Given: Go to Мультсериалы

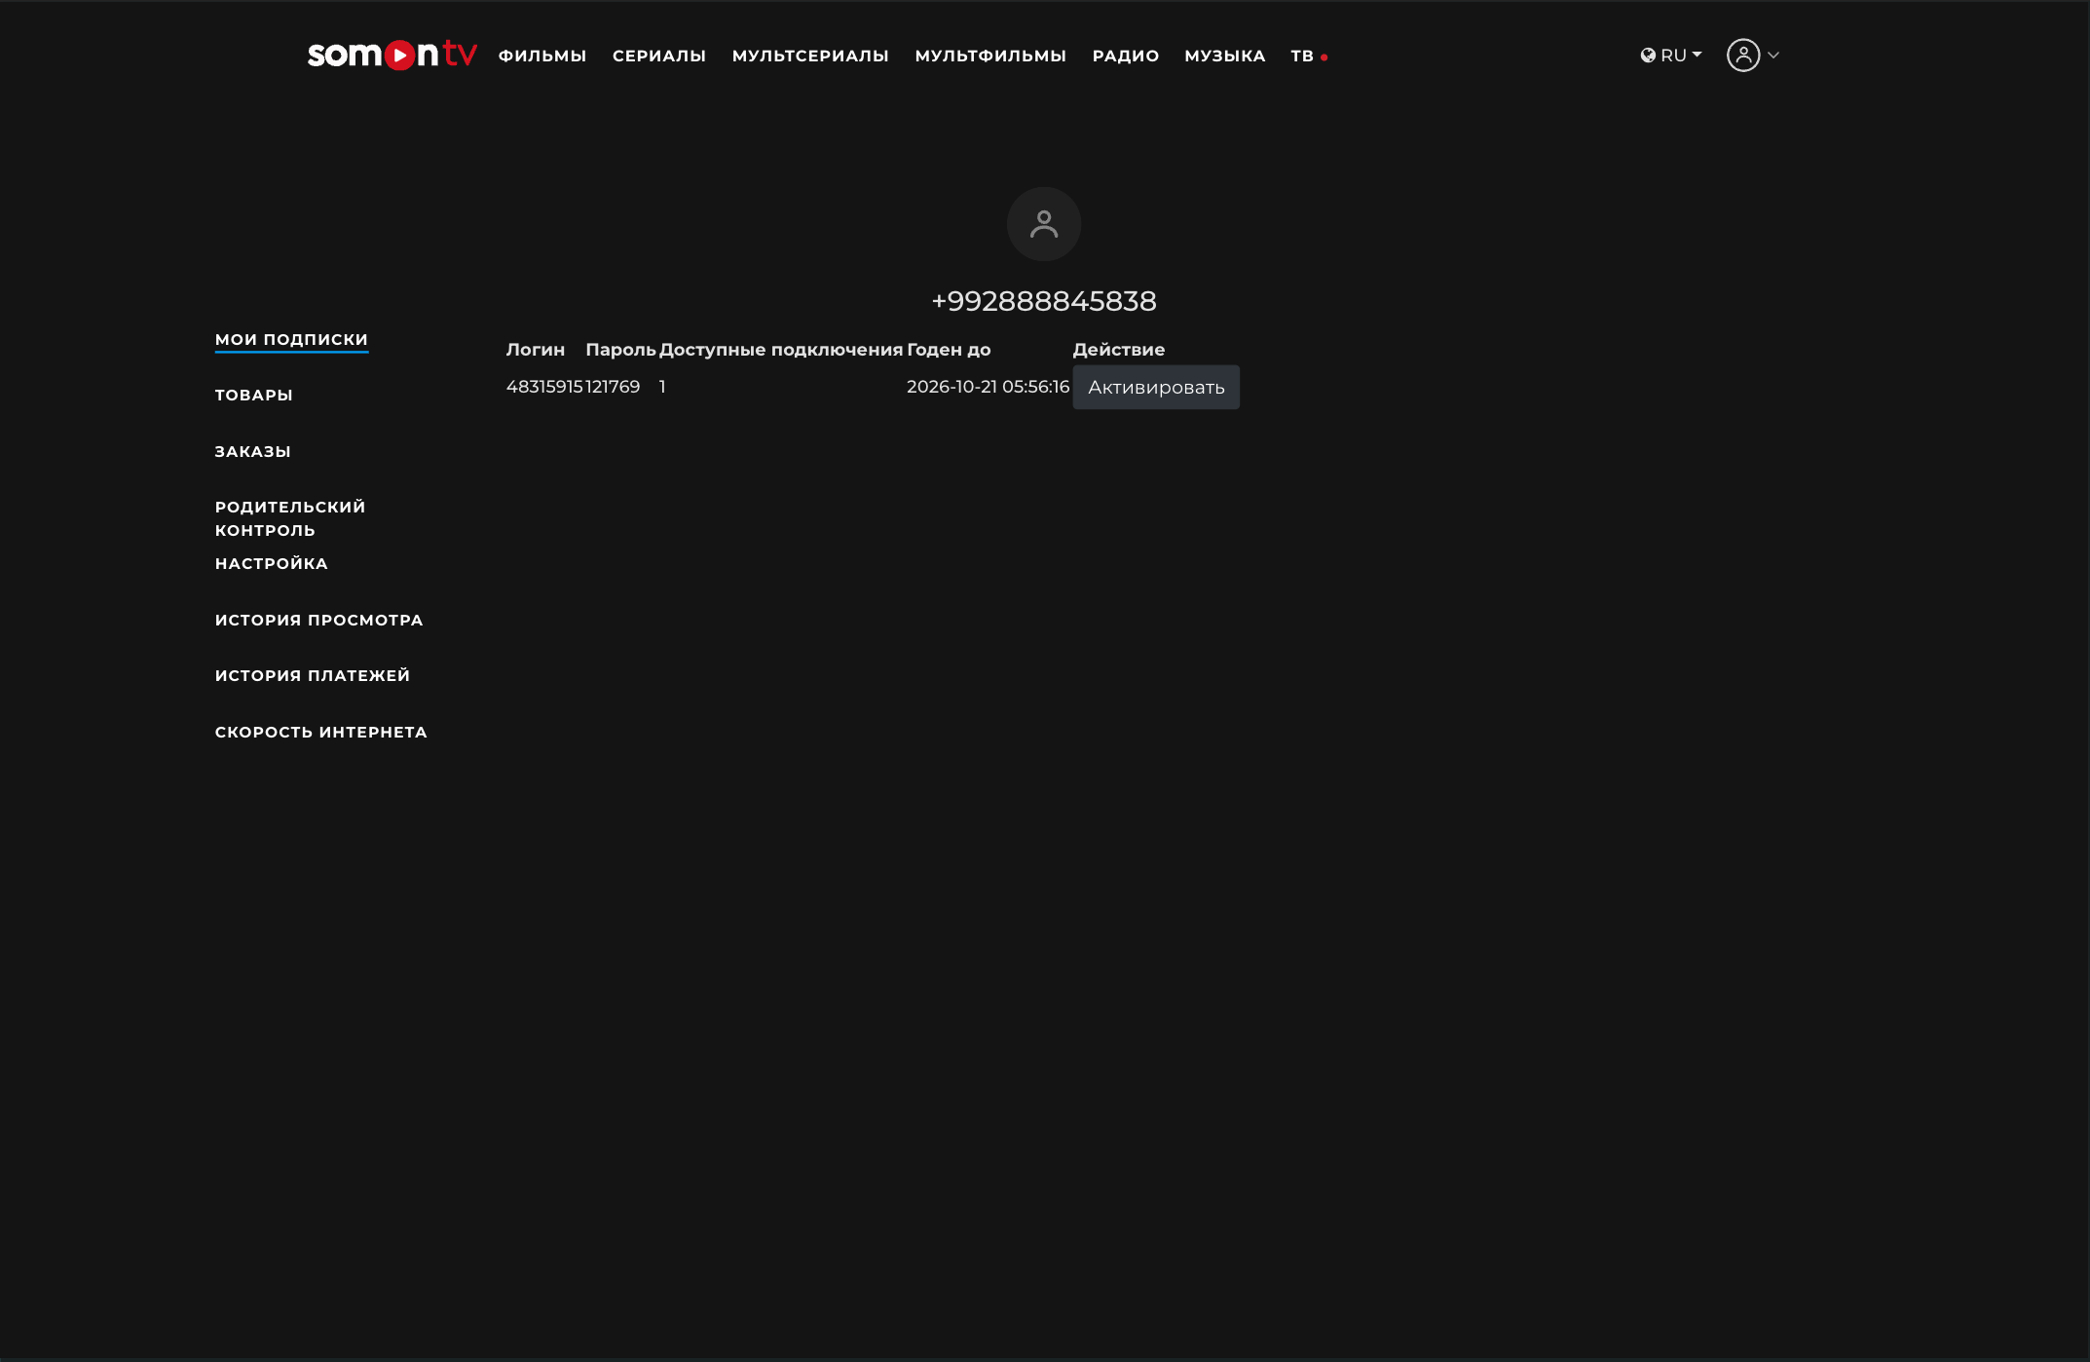Looking at the screenshot, I should point(810,57).
